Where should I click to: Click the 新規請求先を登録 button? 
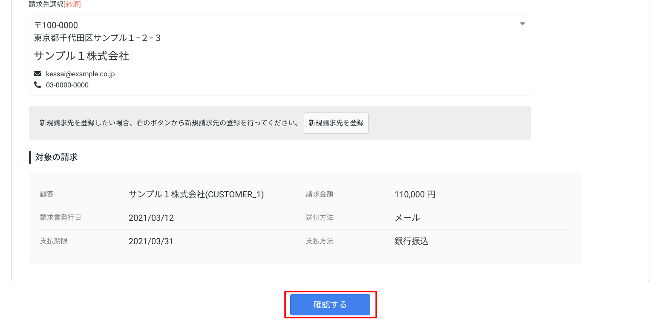336,123
